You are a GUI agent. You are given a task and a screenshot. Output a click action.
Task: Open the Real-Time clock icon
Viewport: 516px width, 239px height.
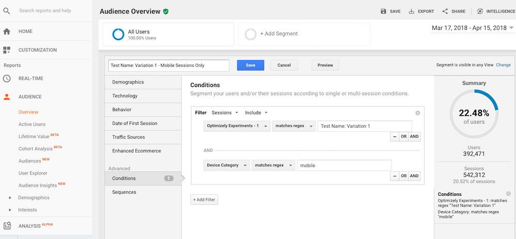pos(7,78)
